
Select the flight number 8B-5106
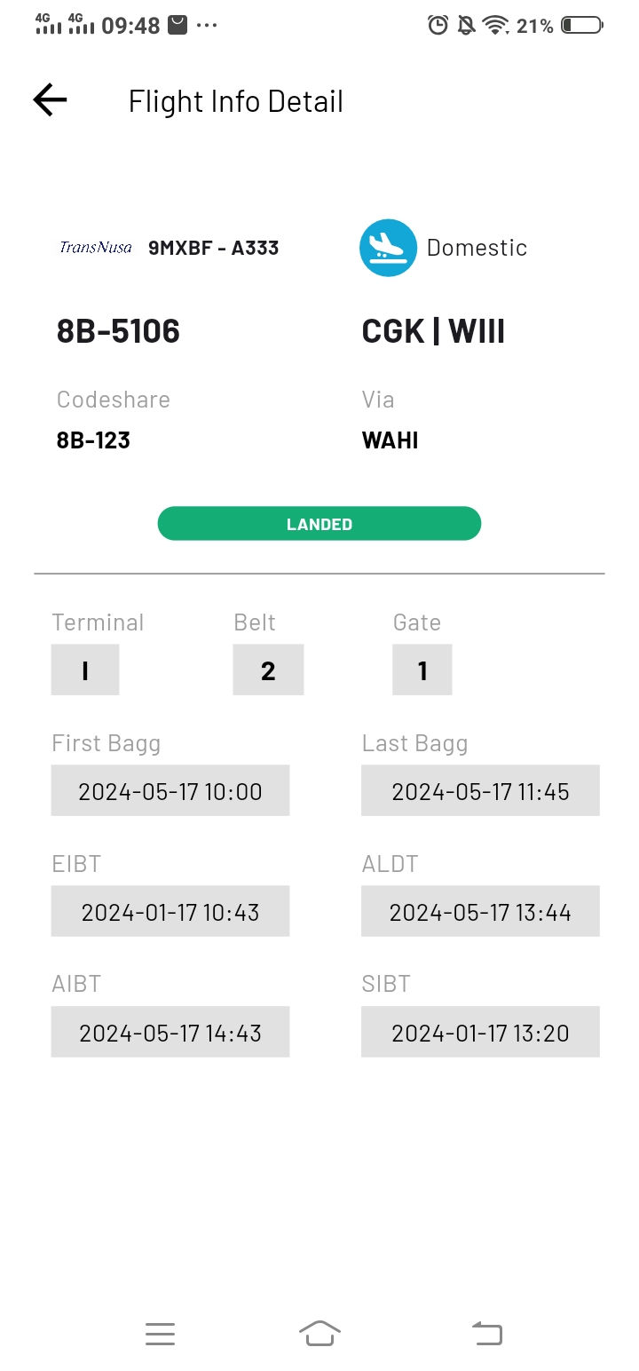tap(118, 330)
